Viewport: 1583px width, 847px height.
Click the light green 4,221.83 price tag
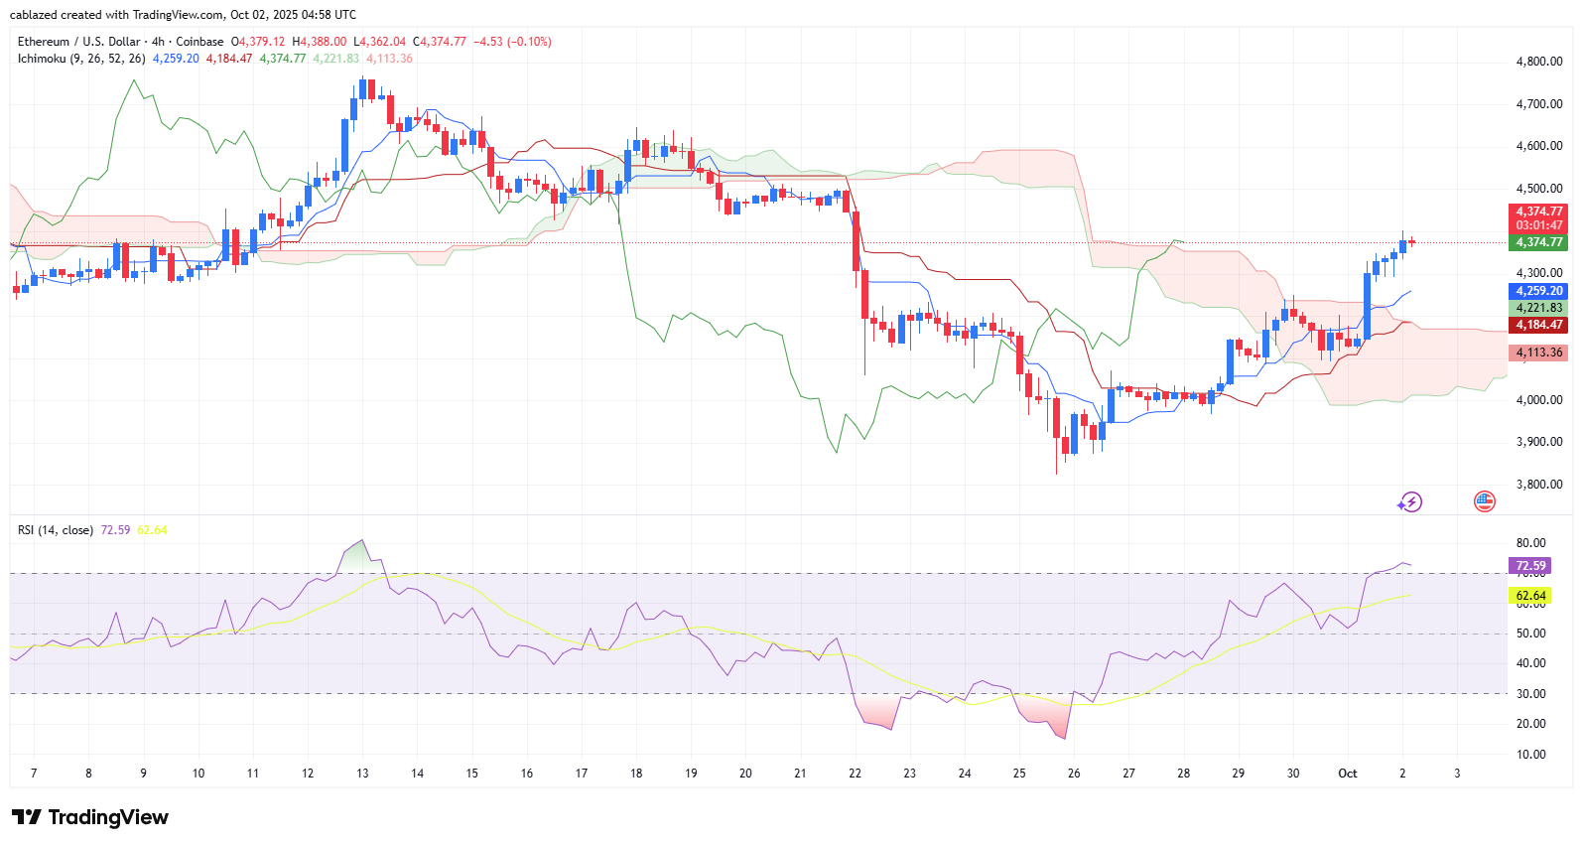pyautogui.click(x=1538, y=308)
